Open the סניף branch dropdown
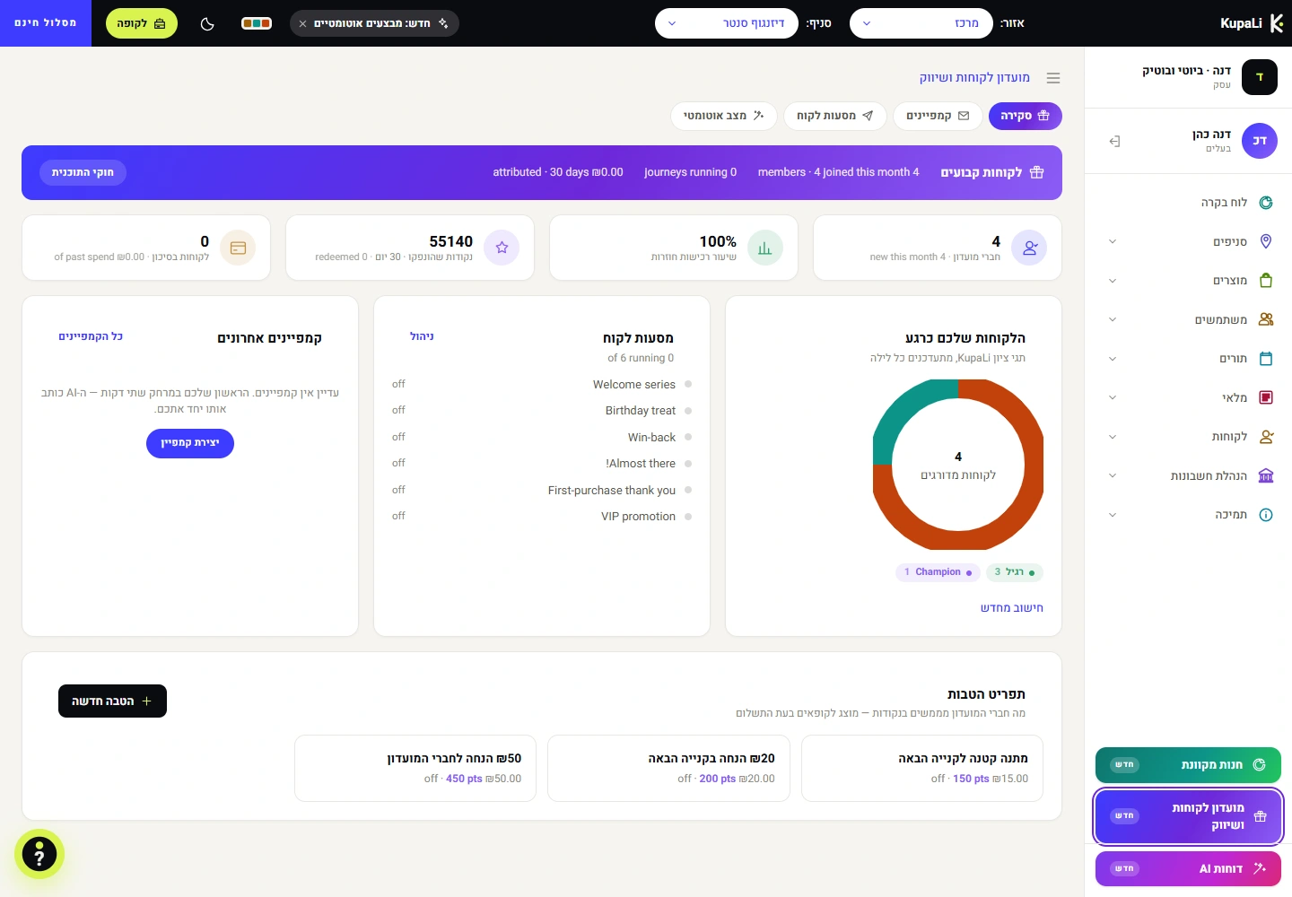The image size is (1292, 897). coord(727,23)
